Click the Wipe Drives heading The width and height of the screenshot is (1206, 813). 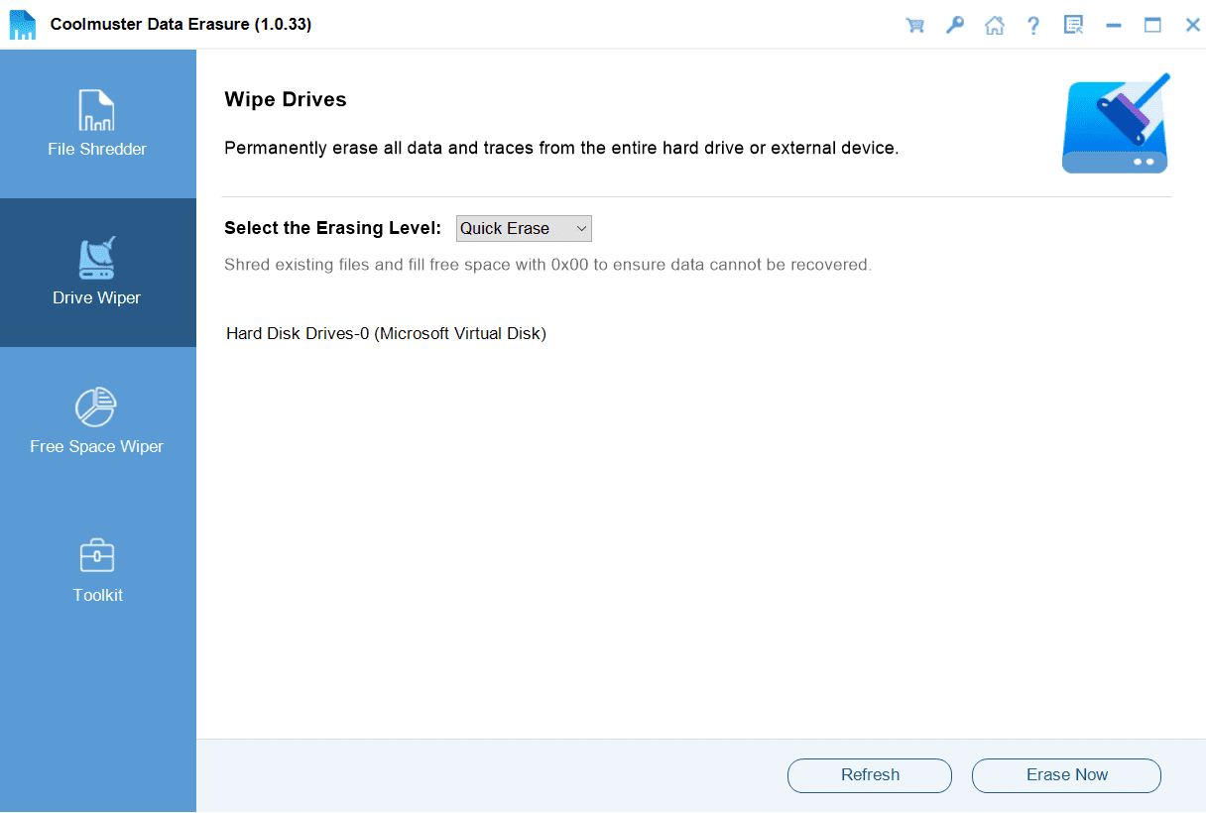[286, 99]
